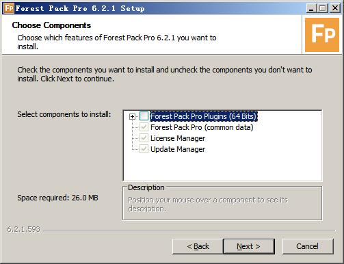The height and width of the screenshot is (264, 344).
Task: Select the Forest Pack Pro (common data) item
Action: pyautogui.click(x=202, y=127)
